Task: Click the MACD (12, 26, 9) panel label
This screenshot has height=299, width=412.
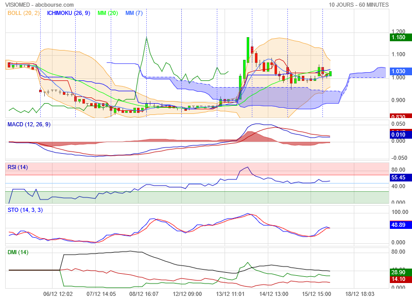Action: click(29, 124)
